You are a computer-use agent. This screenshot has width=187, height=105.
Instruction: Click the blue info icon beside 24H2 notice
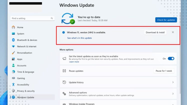pyautogui.click(x=64, y=32)
